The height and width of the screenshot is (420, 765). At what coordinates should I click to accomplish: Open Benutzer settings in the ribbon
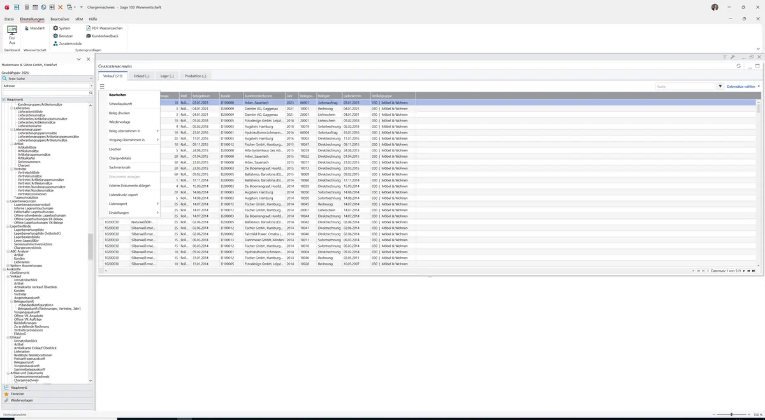point(63,36)
